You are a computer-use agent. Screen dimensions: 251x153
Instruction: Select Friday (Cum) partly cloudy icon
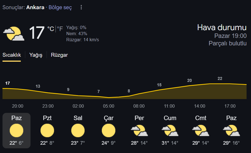tap(170, 131)
